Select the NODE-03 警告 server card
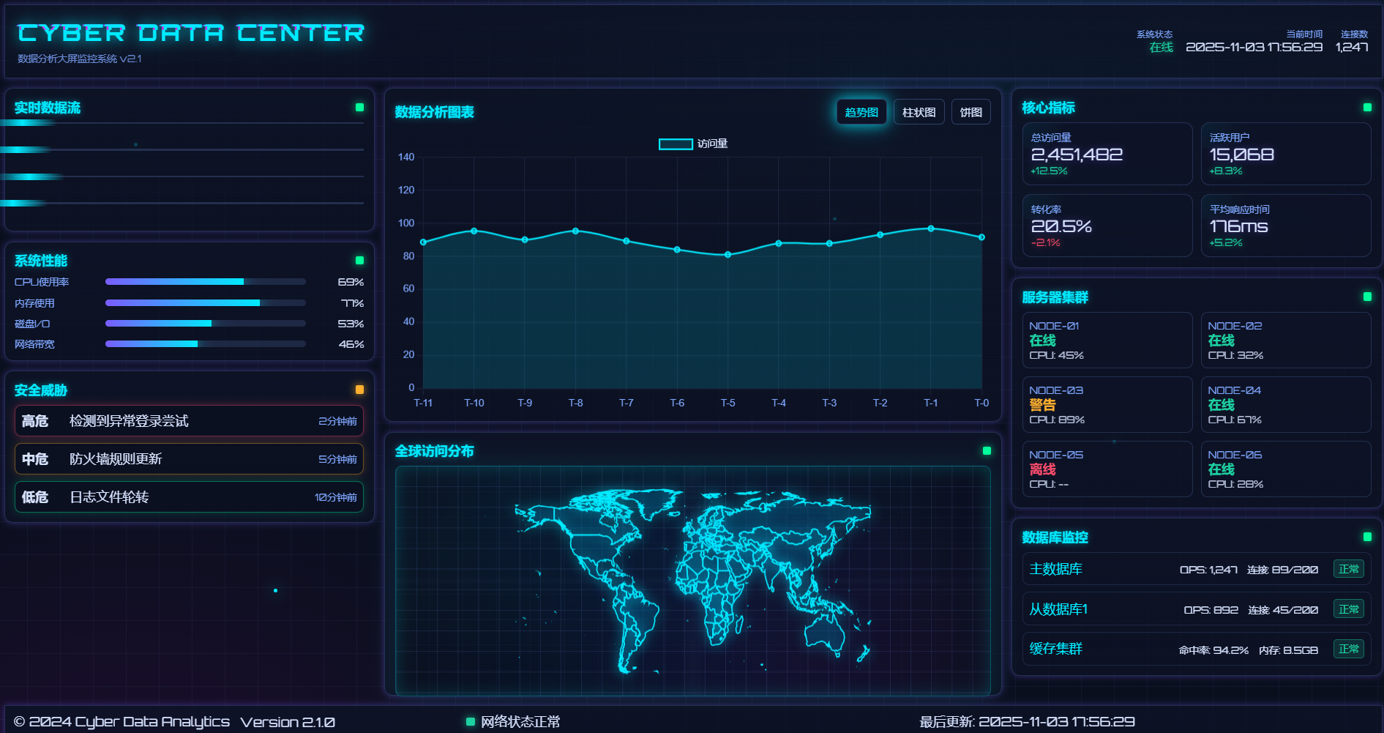1384x733 pixels. (x=1107, y=405)
